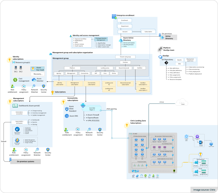The width and height of the screenshot is (218, 193).
Task: Select the Landing zones box
Action: coord(105,68)
